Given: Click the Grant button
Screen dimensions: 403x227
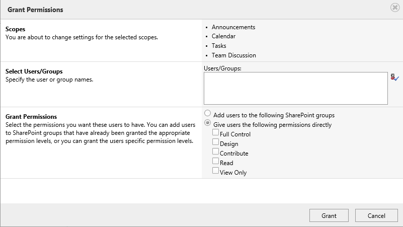Looking at the screenshot, I should (x=329, y=215).
